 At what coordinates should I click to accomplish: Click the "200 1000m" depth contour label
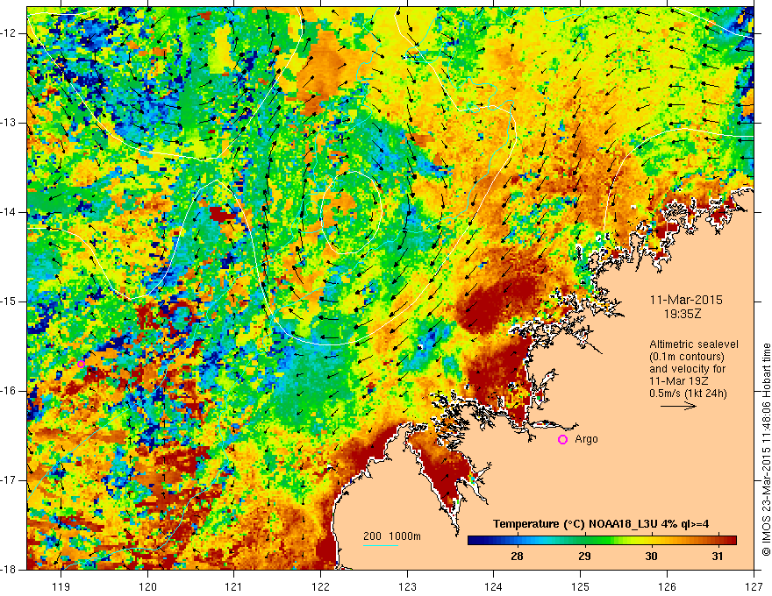pos(392,536)
